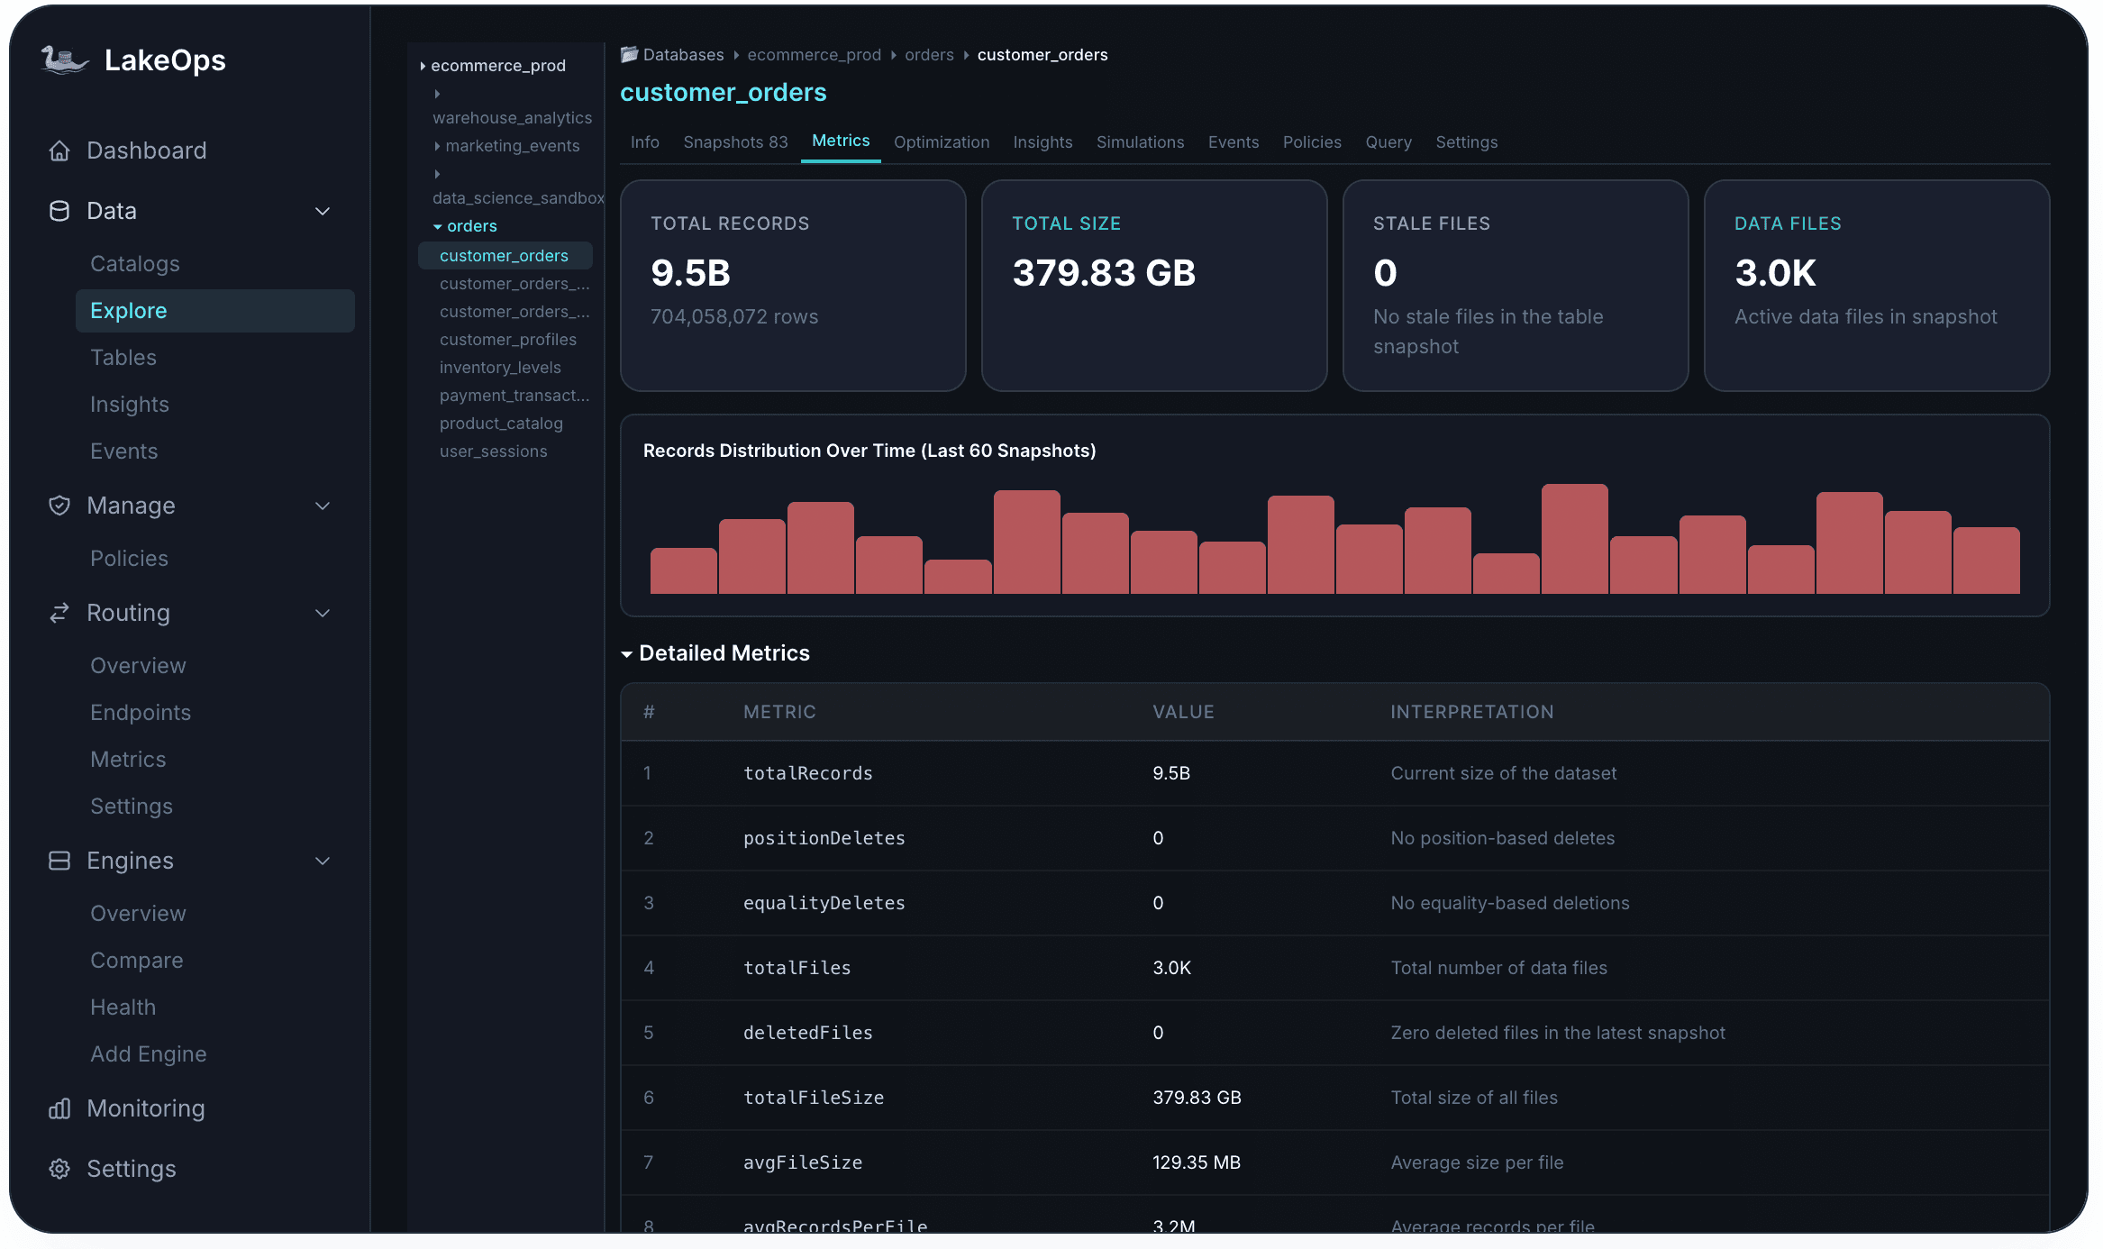
Task: Select customer_profiles table in tree
Action: coord(508,340)
